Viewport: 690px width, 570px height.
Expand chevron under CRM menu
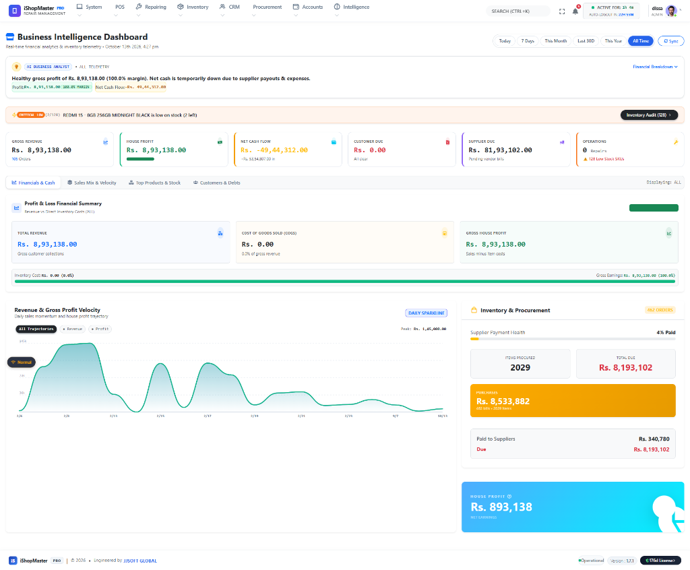[x=222, y=15]
